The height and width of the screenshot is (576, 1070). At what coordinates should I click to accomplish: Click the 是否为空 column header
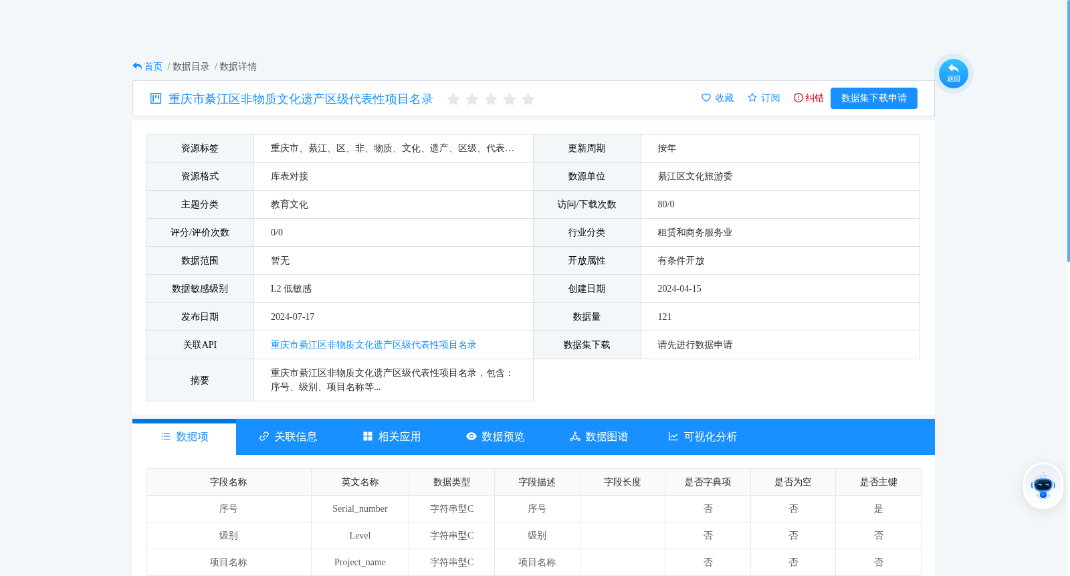click(793, 482)
